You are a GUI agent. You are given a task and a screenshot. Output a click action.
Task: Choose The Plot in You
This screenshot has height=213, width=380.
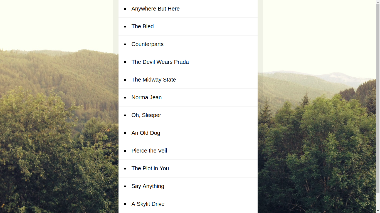[188, 169]
